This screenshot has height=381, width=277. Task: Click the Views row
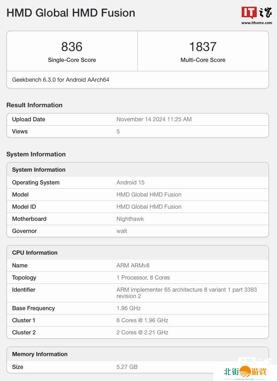click(138, 131)
